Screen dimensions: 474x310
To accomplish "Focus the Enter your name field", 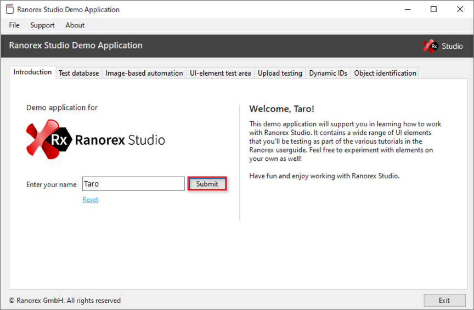I will pos(133,184).
